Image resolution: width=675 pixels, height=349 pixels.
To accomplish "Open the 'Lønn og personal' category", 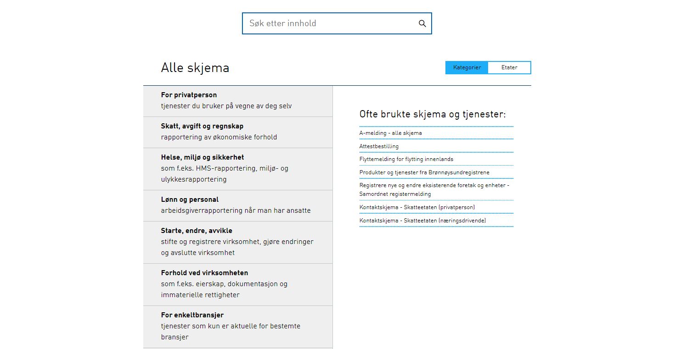I will click(x=237, y=205).
